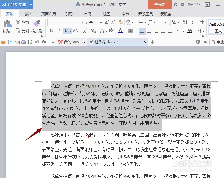This screenshot has width=224, height=178.
Task: Align text left
Action: (x=142, y=31)
